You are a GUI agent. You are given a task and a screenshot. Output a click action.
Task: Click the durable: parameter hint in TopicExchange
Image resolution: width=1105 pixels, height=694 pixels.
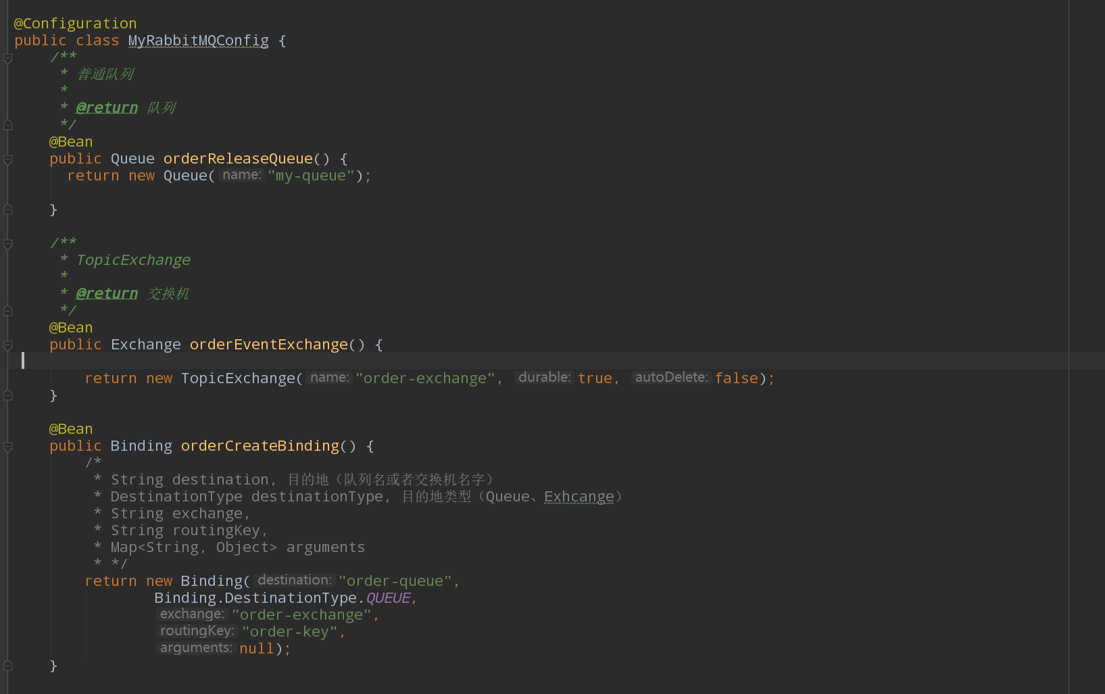click(x=543, y=377)
